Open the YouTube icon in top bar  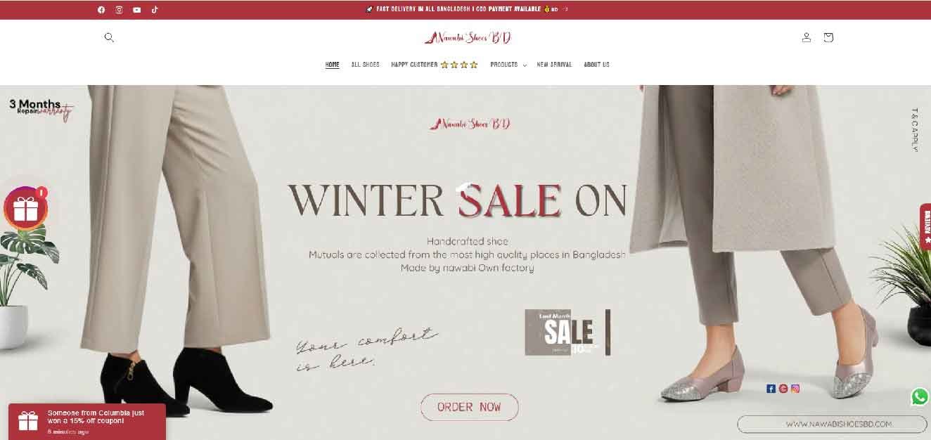[x=136, y=10]
